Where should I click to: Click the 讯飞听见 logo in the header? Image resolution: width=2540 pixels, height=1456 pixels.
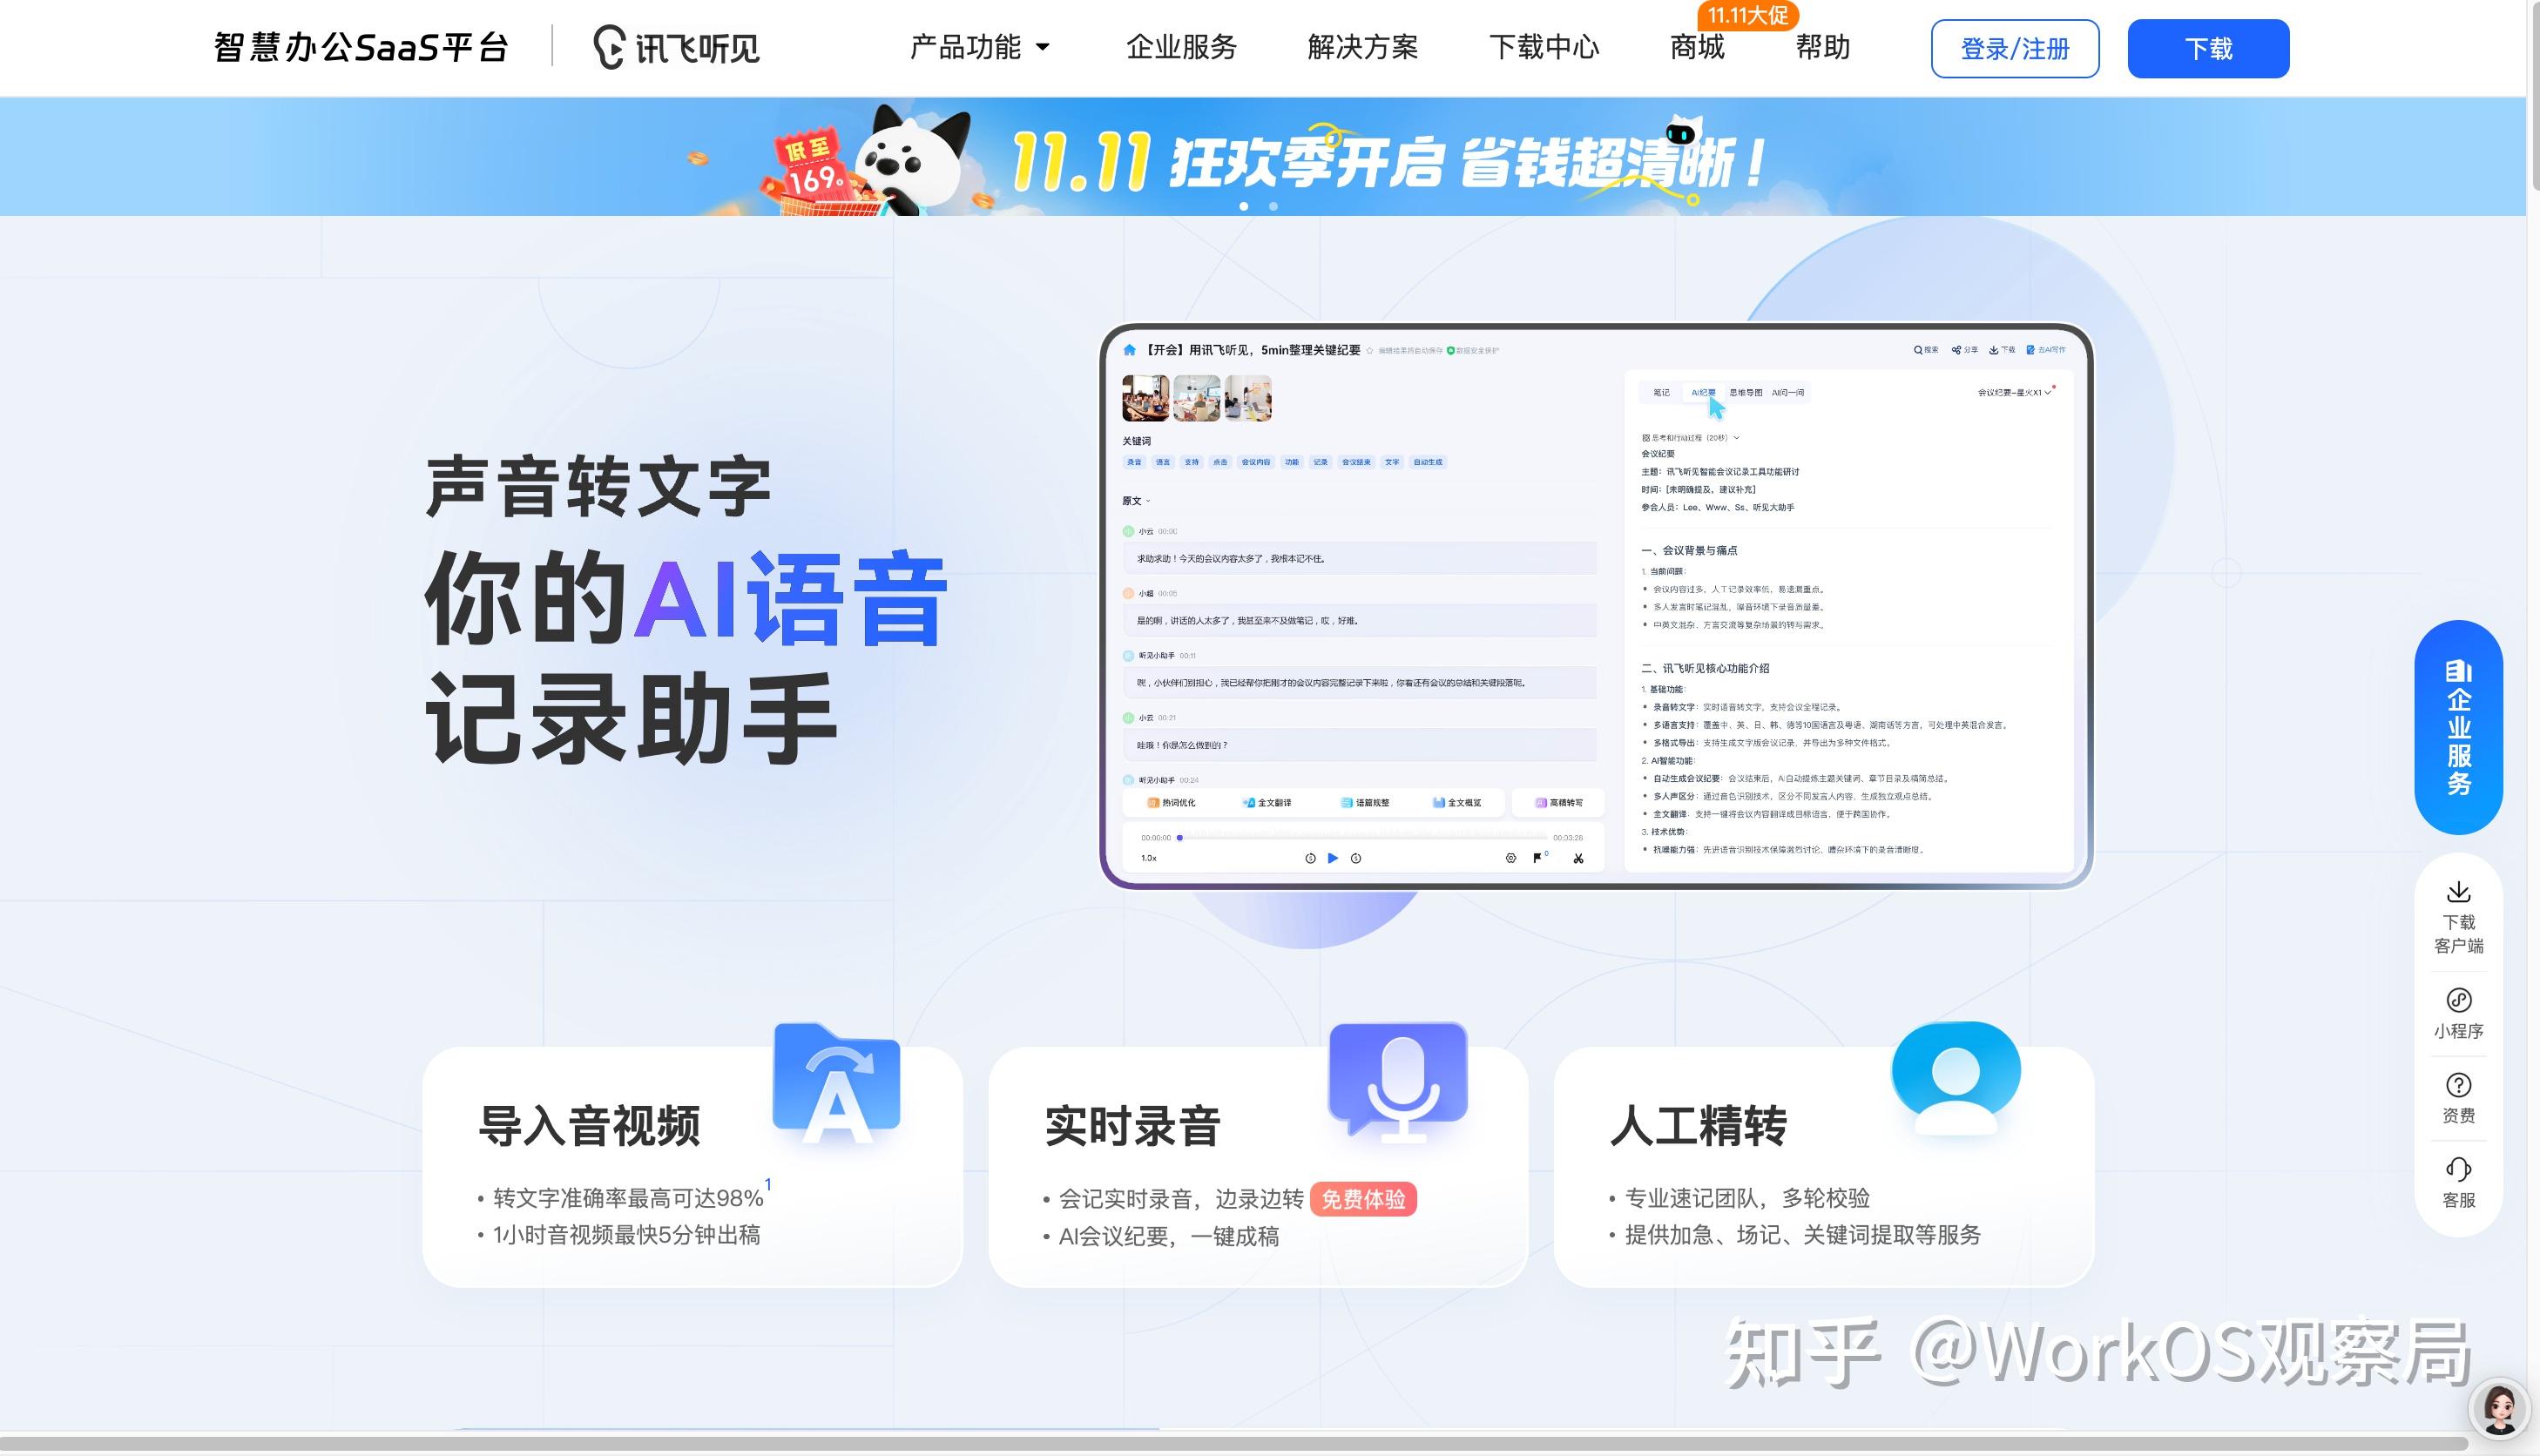tap(677, 47)
